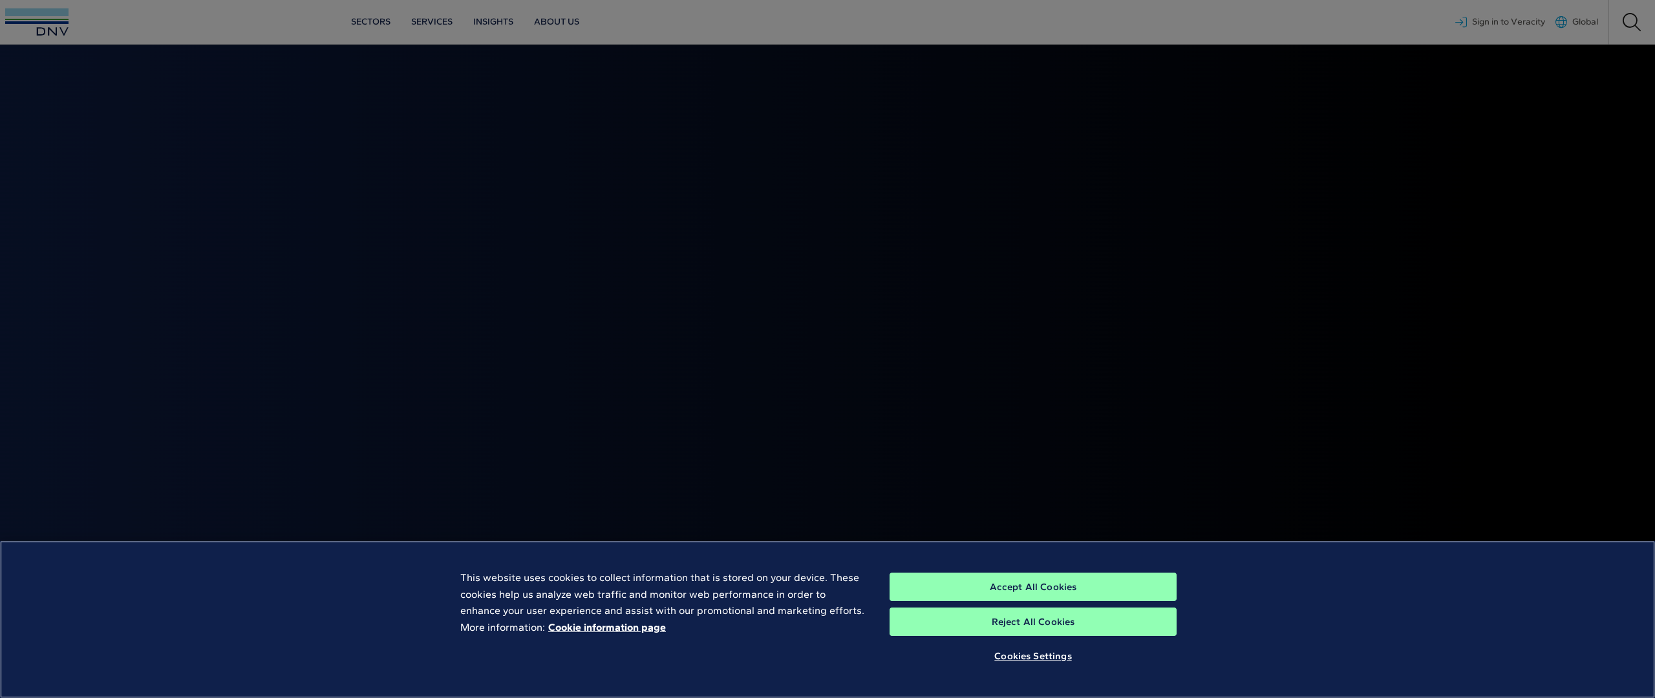The width and height of the screenshot is (1655, 698).
Task: Click the globe icon beside Global
Action: [1561, 22]
